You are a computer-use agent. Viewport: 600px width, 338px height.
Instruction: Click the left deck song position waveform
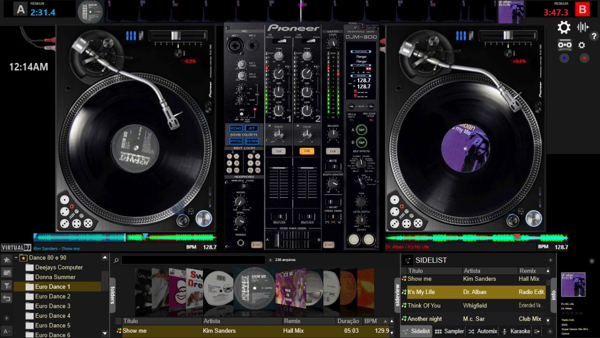(125, 238)
